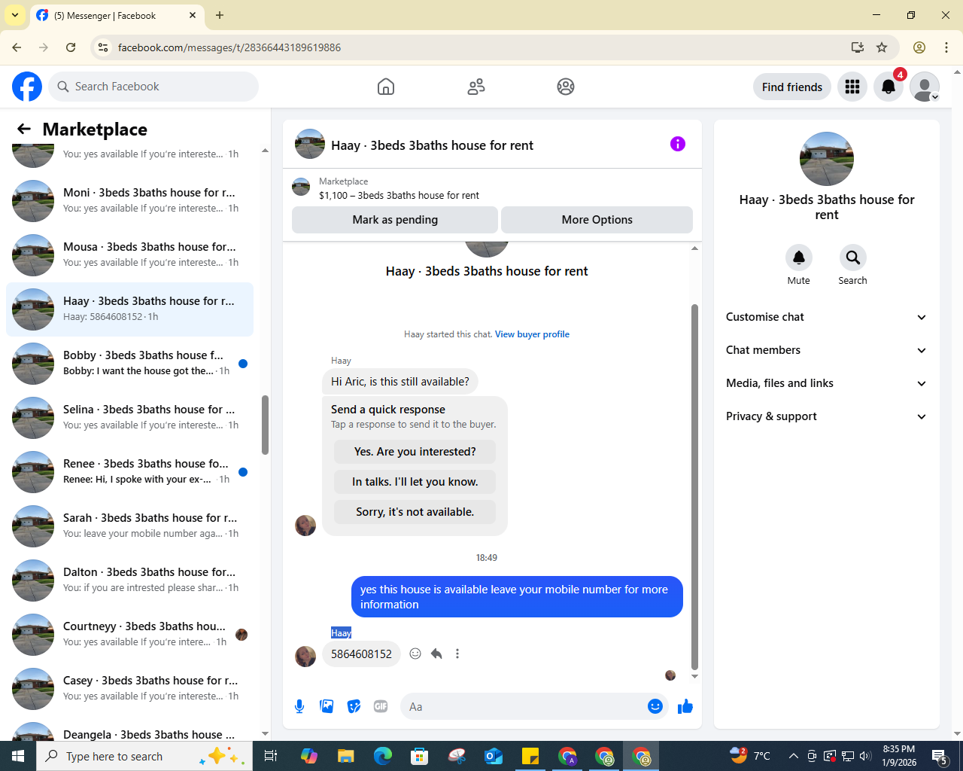Attach a photo with the image icon
This screenshot has height=771, width=963.
[327, 706]
